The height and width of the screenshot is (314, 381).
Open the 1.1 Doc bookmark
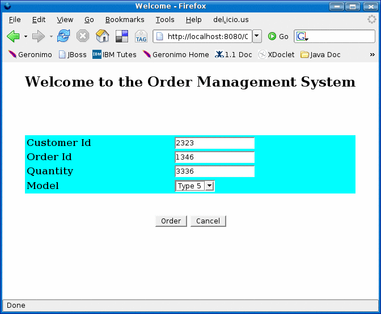[x=234, y=54]
